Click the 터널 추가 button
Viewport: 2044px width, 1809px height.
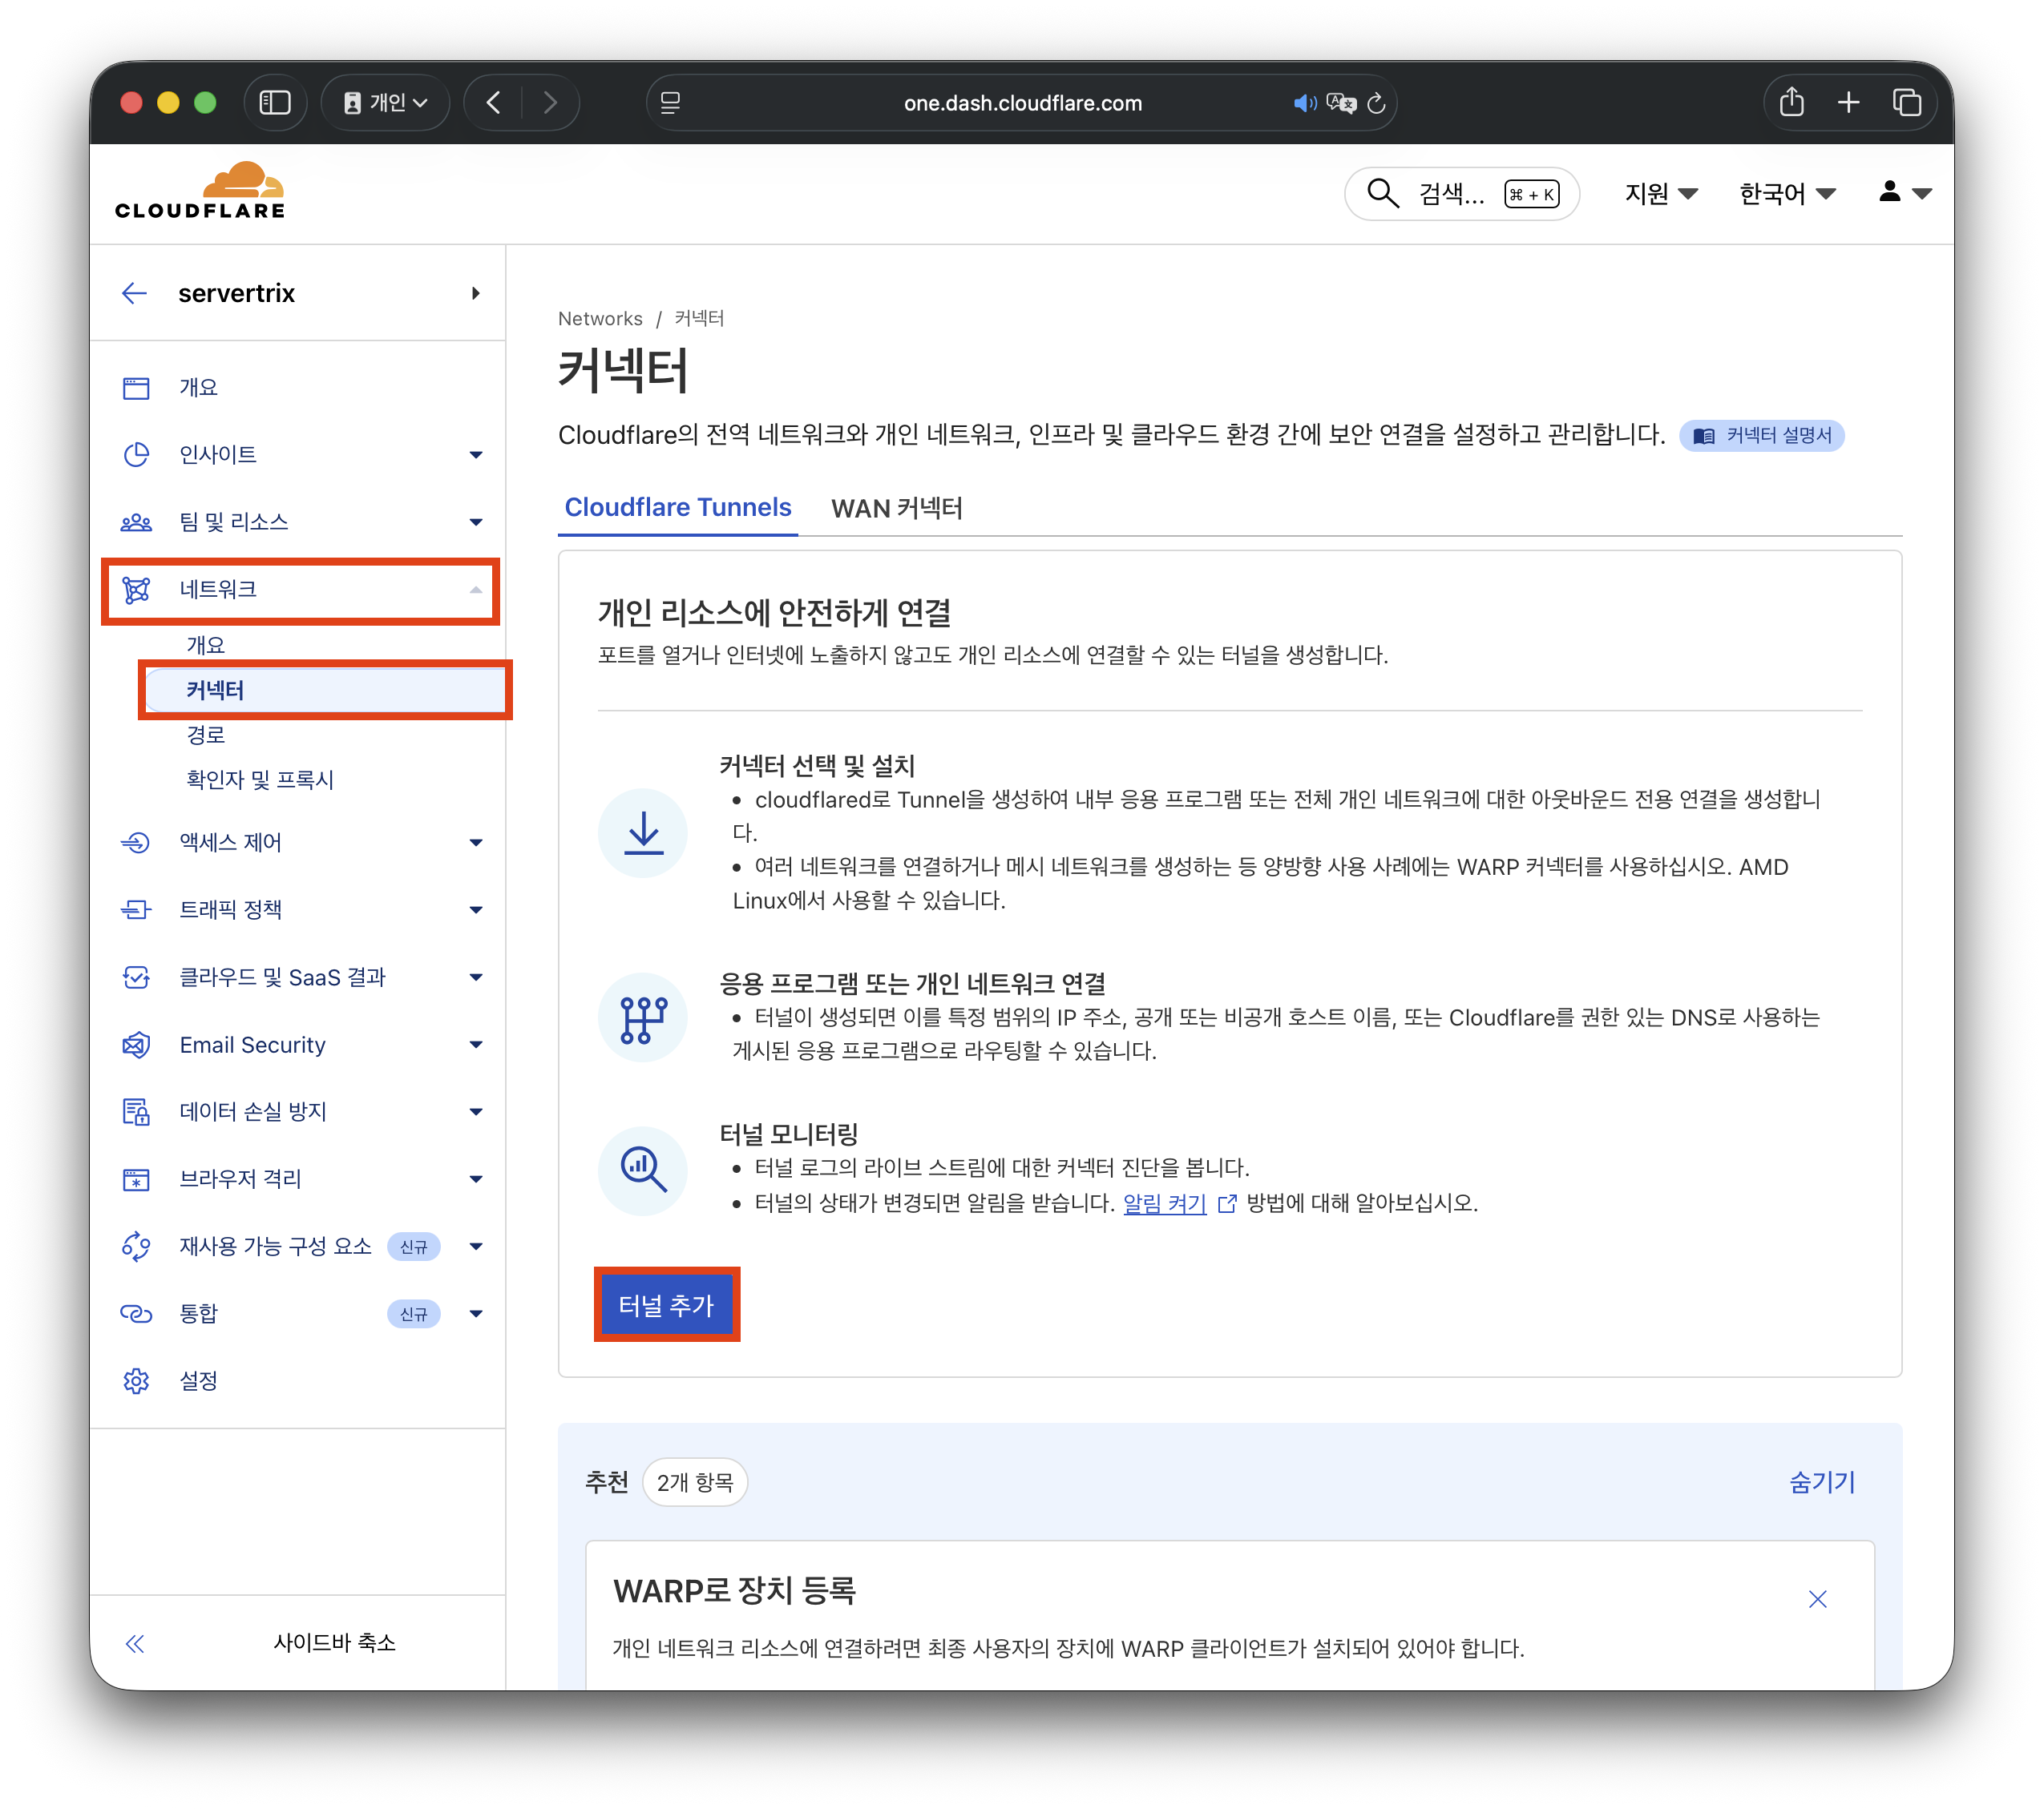(666, 1305)
